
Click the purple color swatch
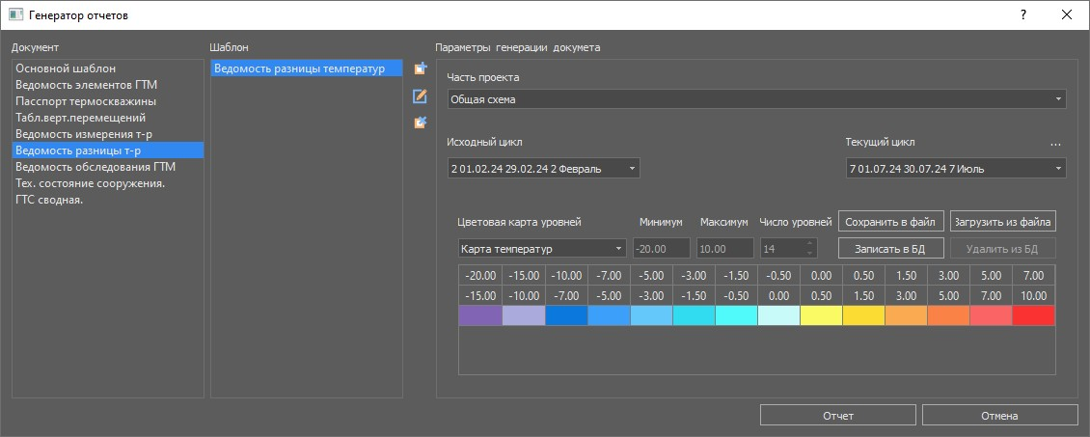pyautogui.click(x=479, y=315)
